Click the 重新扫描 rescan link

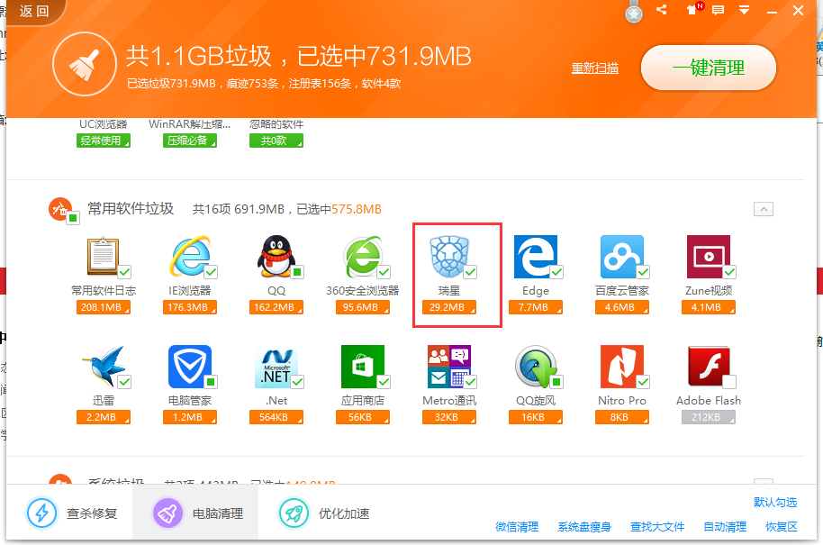click(x=594, y=68)
